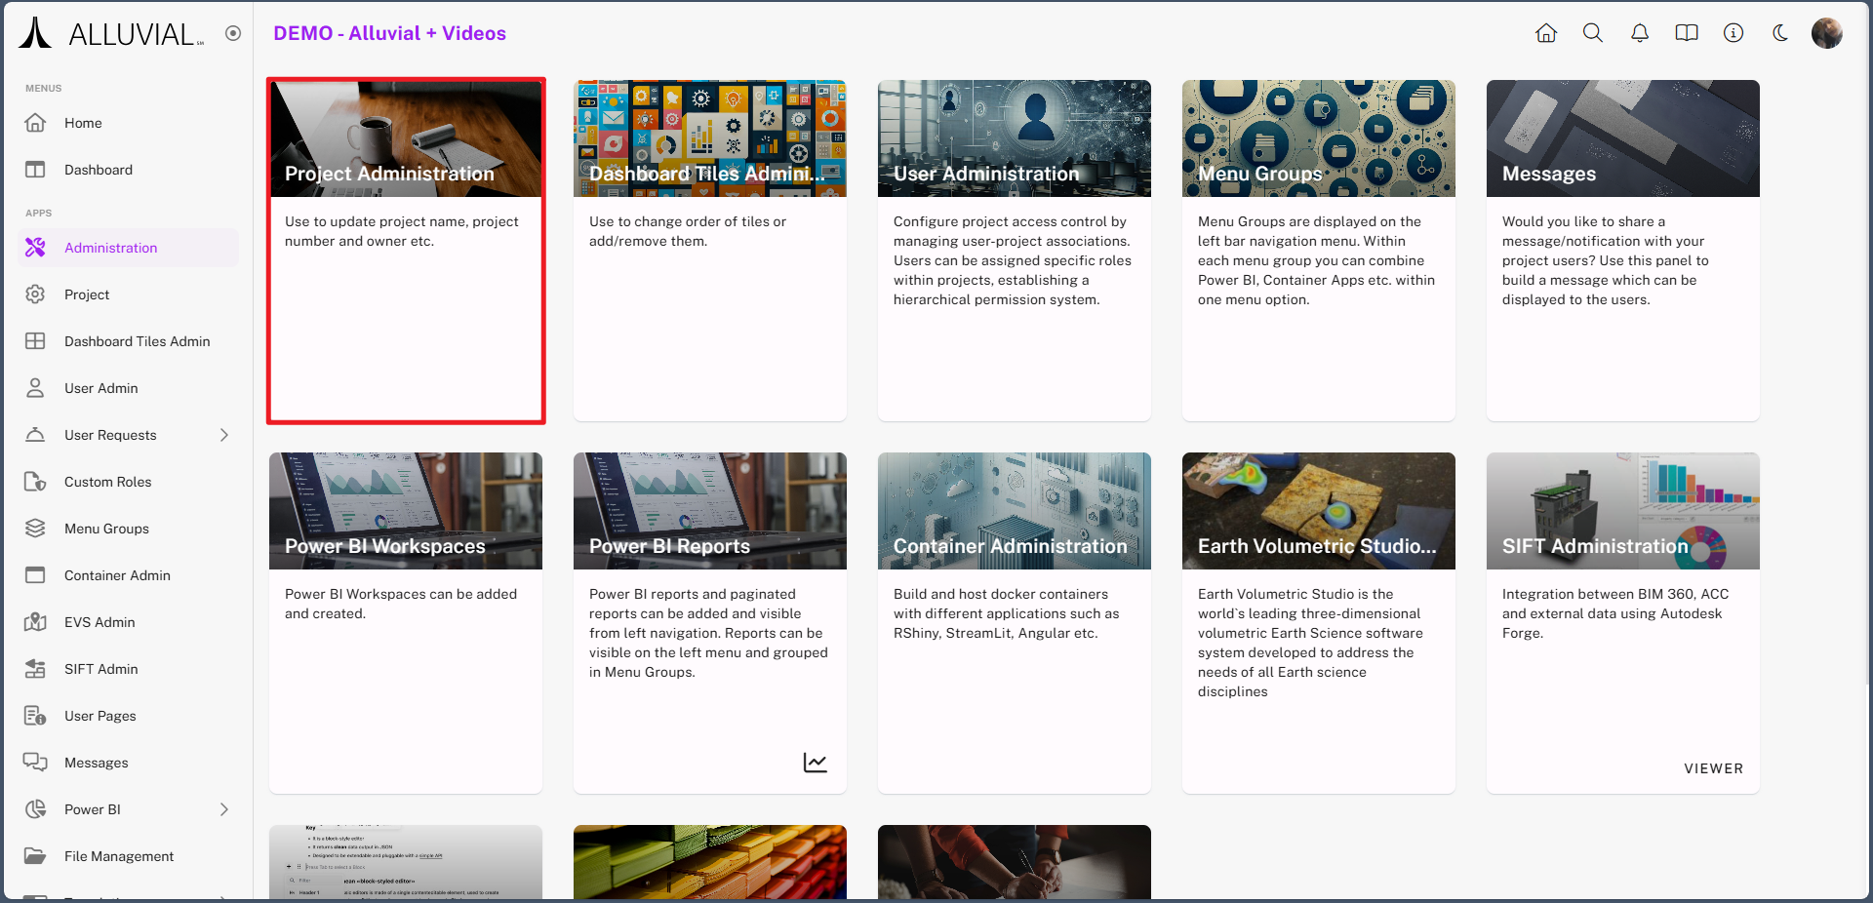Select File Management in sidebar
This screenshot has width=1873, height=903.
click(119, 856)
